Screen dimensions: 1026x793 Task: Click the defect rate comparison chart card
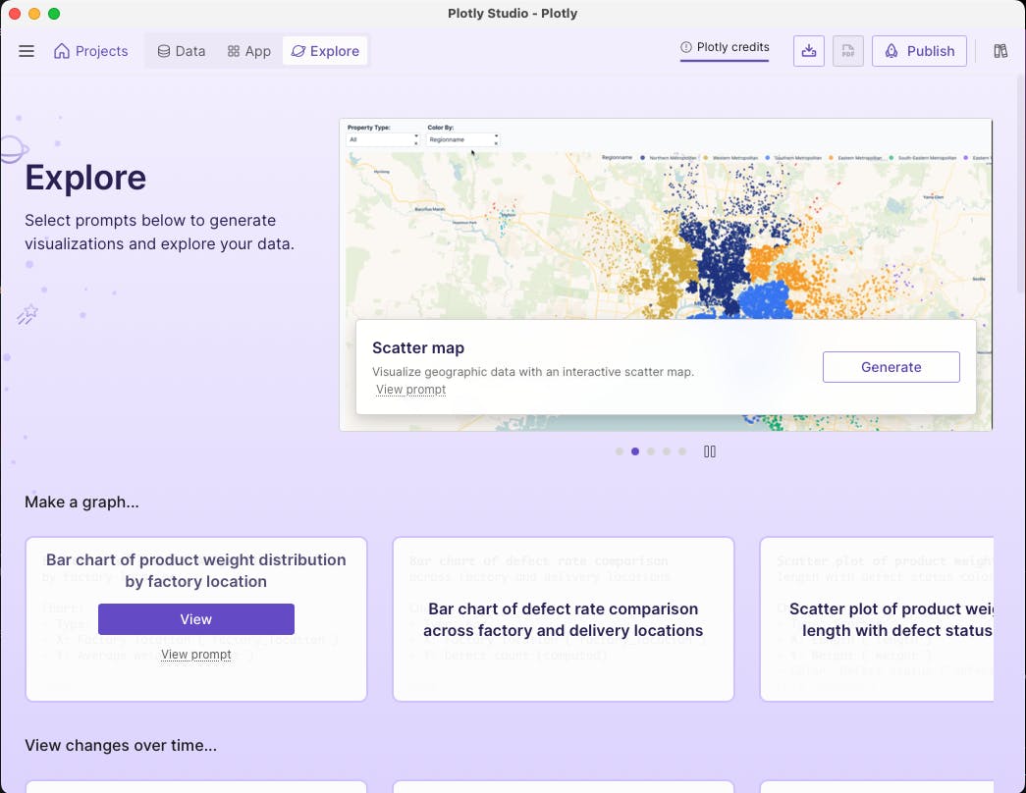(563, 619)
